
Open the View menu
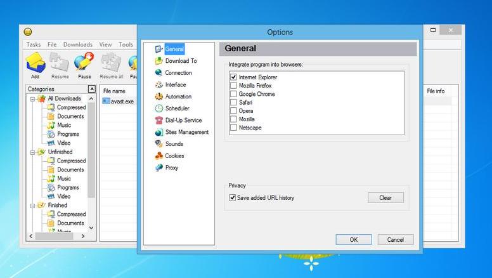pos(105,44)
